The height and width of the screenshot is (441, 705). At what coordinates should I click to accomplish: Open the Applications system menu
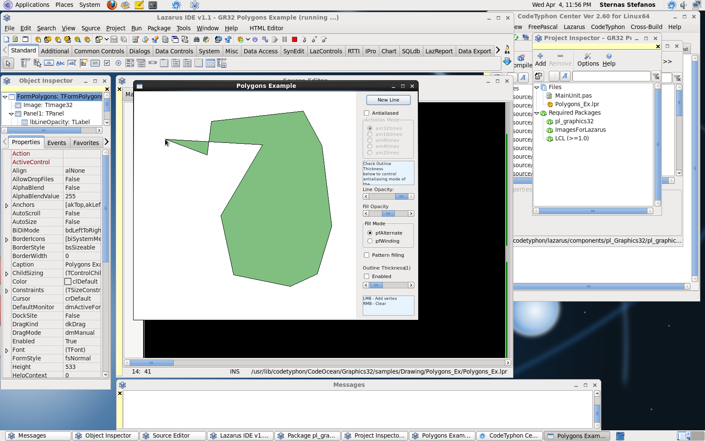26,5
